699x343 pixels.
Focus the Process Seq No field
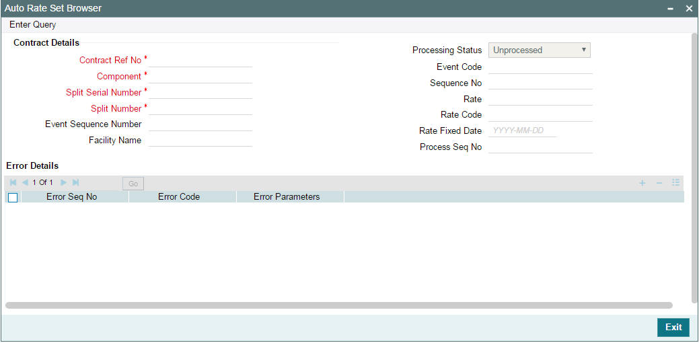point(540,147)
